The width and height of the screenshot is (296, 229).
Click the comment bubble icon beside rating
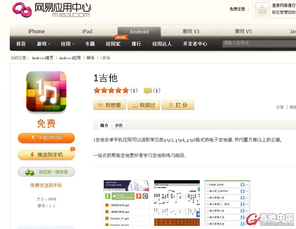[148, 91]
